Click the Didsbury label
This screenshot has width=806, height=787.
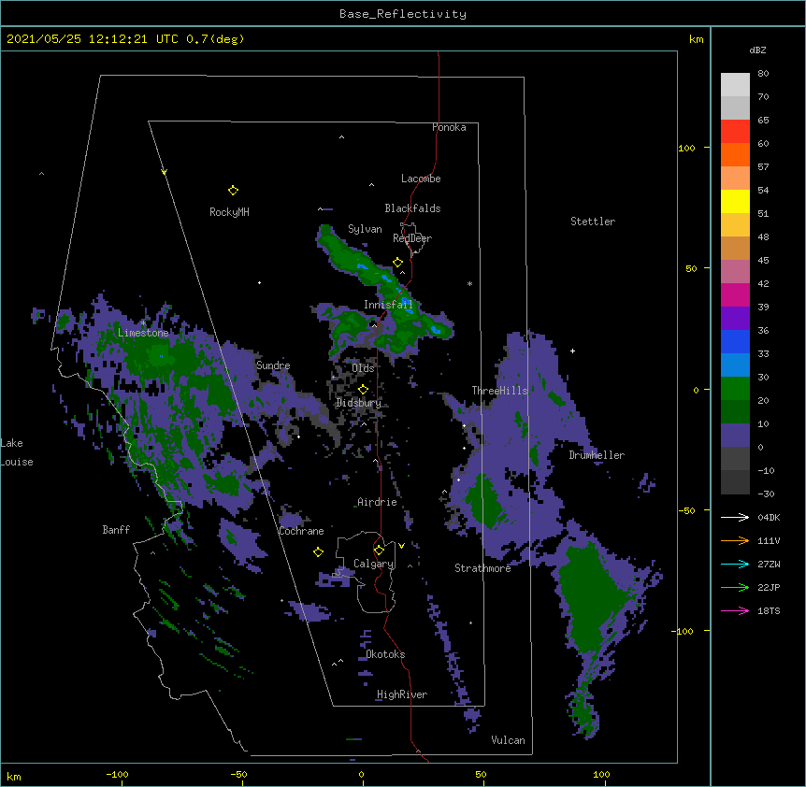359,403
